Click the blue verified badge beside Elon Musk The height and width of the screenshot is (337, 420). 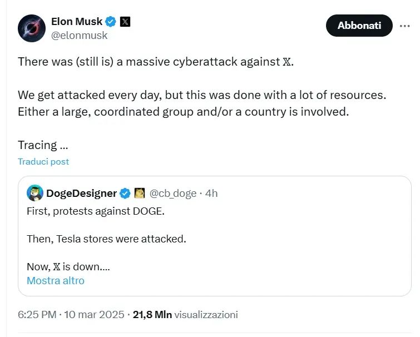point(111,22)
